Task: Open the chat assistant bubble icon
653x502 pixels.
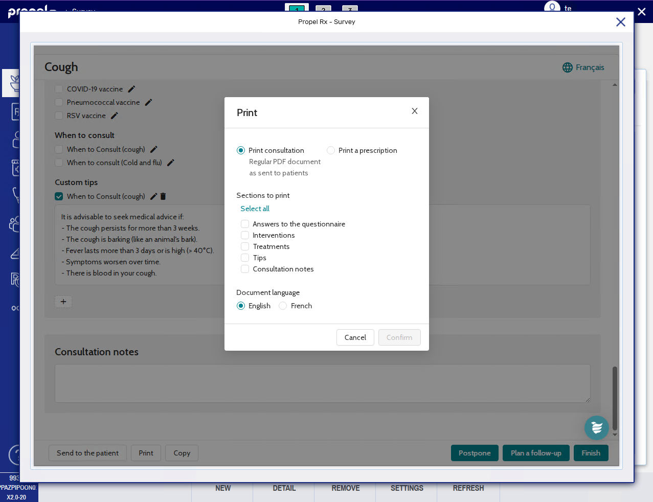Action: [x=596, y=428]
